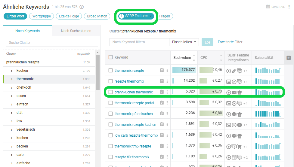This screenshot has height=167, width=294.
Task: Click seasonality chart for thermomix pfannkuchen
Action: point(268,114)
